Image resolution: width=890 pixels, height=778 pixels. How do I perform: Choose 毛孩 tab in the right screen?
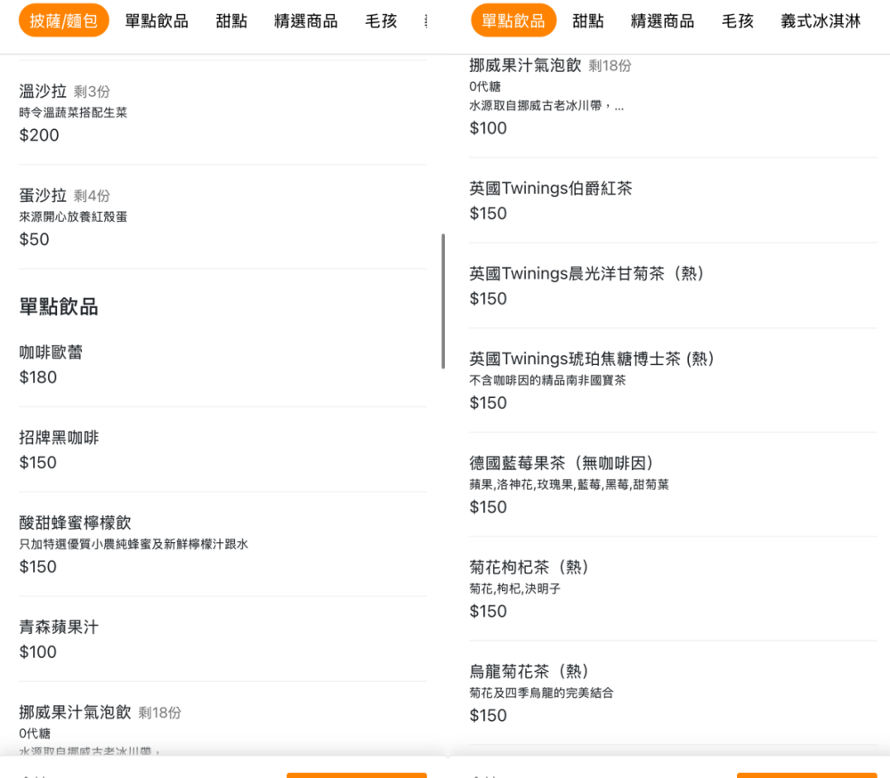737,20
